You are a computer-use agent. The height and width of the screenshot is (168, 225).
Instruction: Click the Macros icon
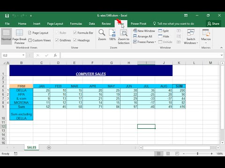click(206, 33)
